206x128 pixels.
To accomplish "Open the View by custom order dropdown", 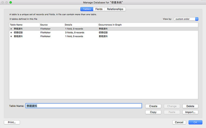I will click(x=186, y=19).
